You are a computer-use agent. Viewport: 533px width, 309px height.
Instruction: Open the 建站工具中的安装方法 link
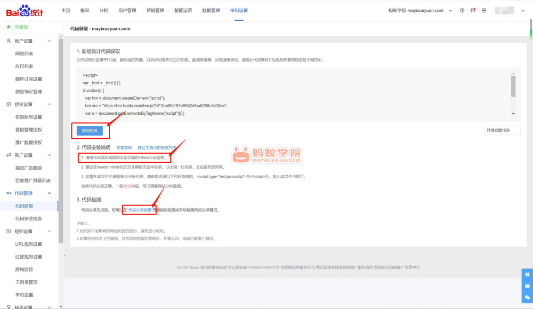[157, 148]
